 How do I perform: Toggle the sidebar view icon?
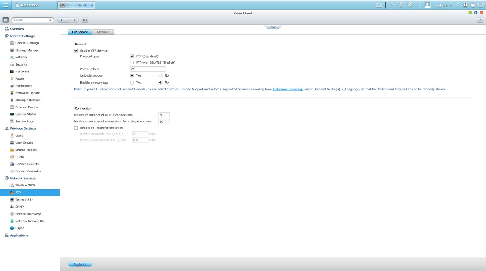click(5, 20)
